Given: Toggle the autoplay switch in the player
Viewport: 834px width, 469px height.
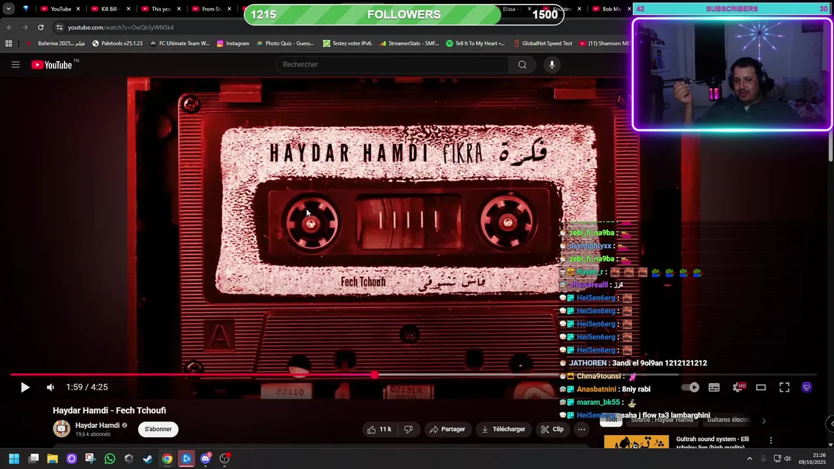Looking at the screenshot, I should tap(691, 388).
